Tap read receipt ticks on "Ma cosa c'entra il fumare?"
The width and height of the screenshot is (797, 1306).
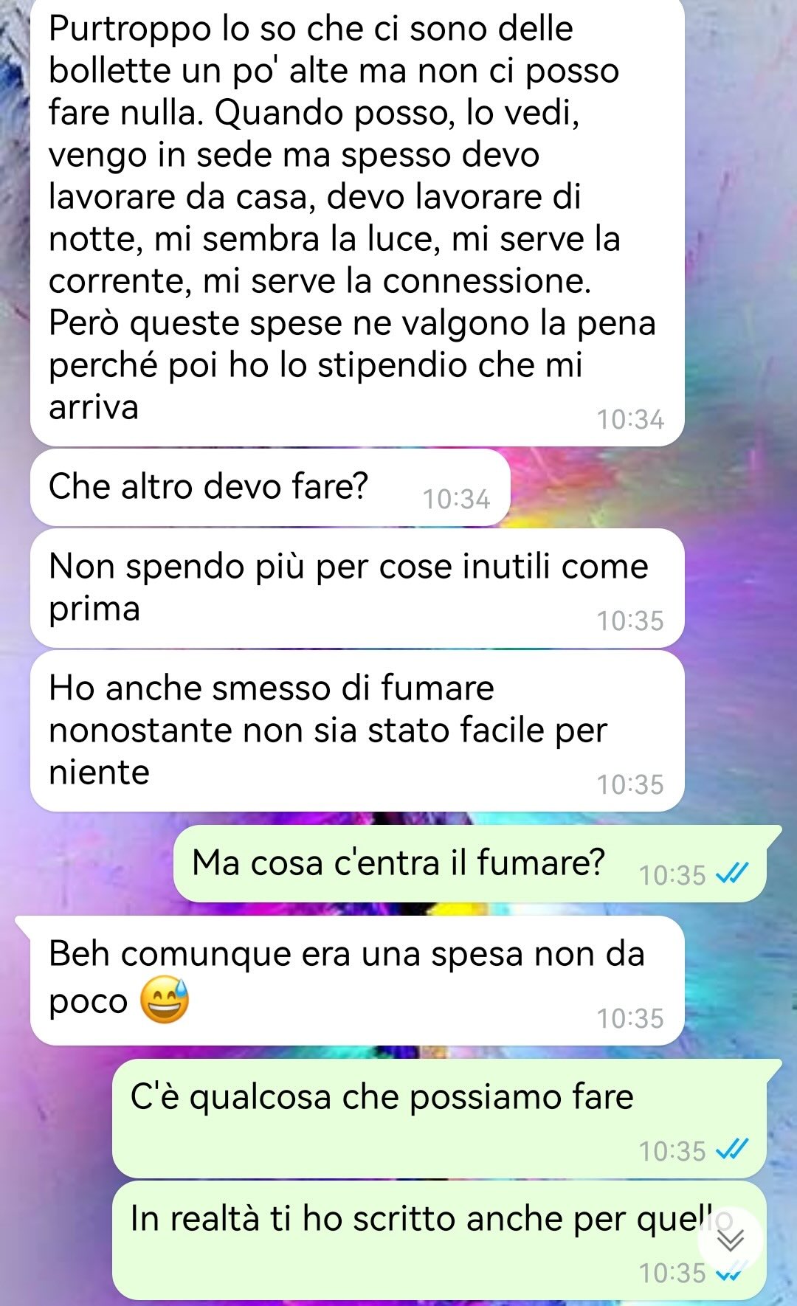732,874
